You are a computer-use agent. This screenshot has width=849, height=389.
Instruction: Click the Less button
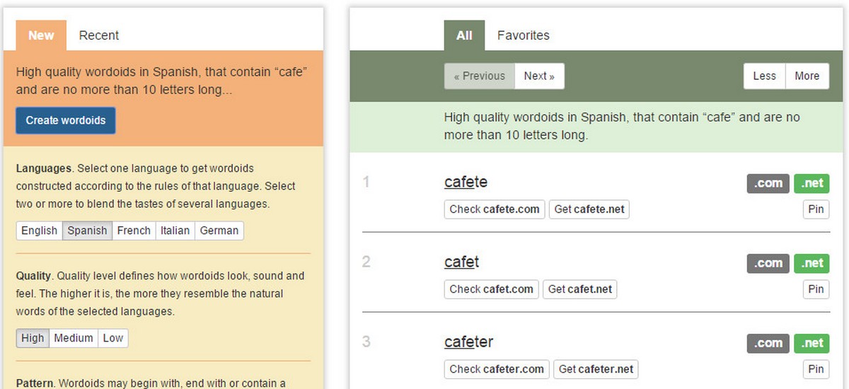[x=764, y=76]
